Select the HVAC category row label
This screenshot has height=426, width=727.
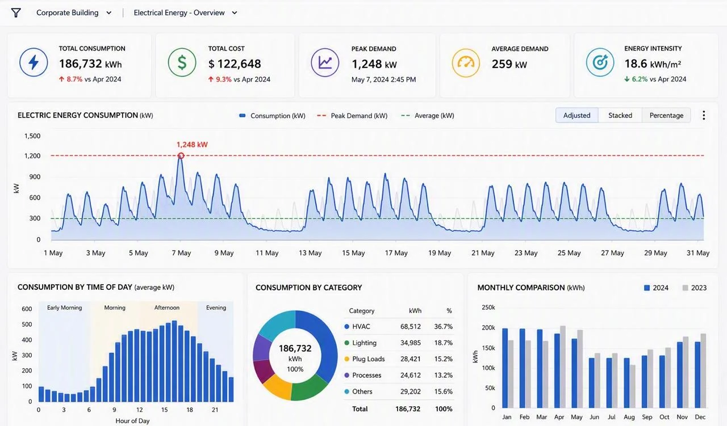361,327
